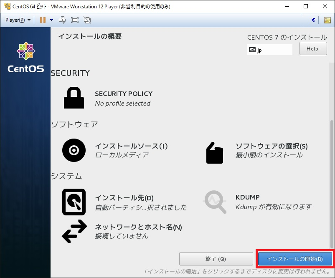Click the software selection package icon
Screen dimensions: 335x278
(215, 153)
